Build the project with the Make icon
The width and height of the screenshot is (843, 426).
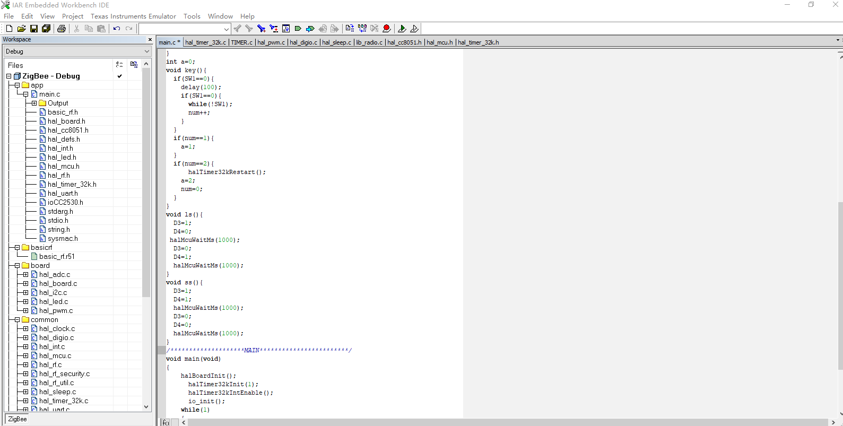(x=362, y=29)
